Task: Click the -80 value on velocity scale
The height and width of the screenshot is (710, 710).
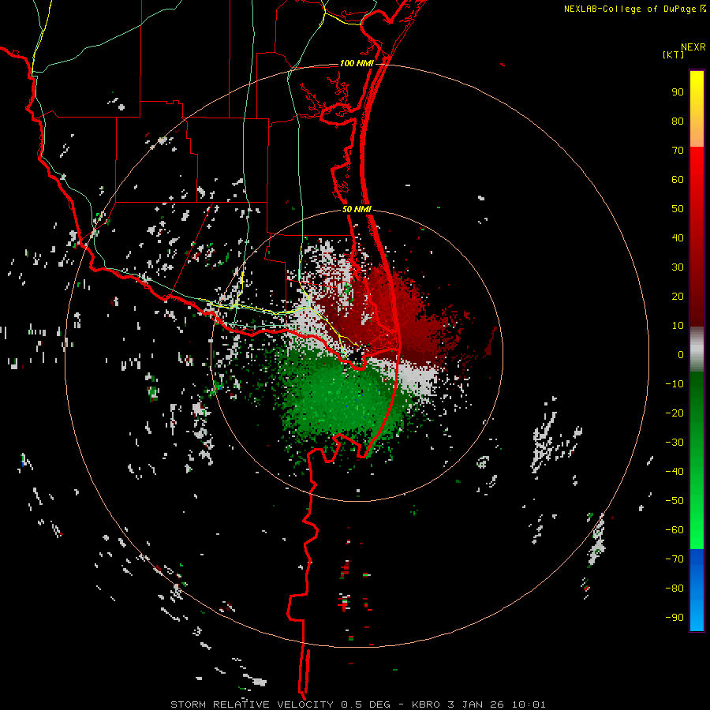Action: pos(674,589)
